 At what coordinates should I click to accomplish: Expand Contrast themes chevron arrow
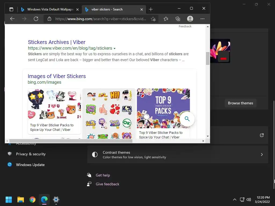pyautogui.click(x=262, y=154)
